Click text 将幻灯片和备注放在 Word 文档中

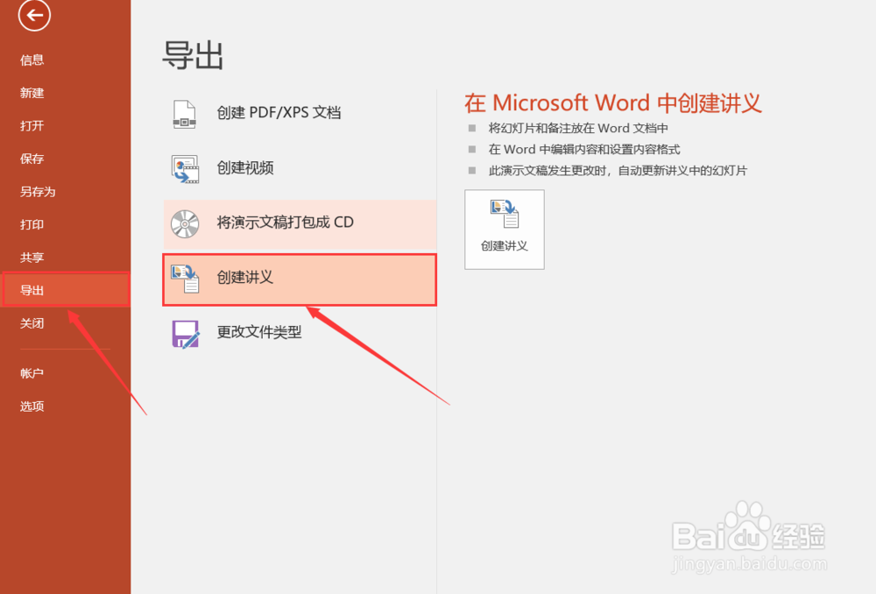[578, 129]
